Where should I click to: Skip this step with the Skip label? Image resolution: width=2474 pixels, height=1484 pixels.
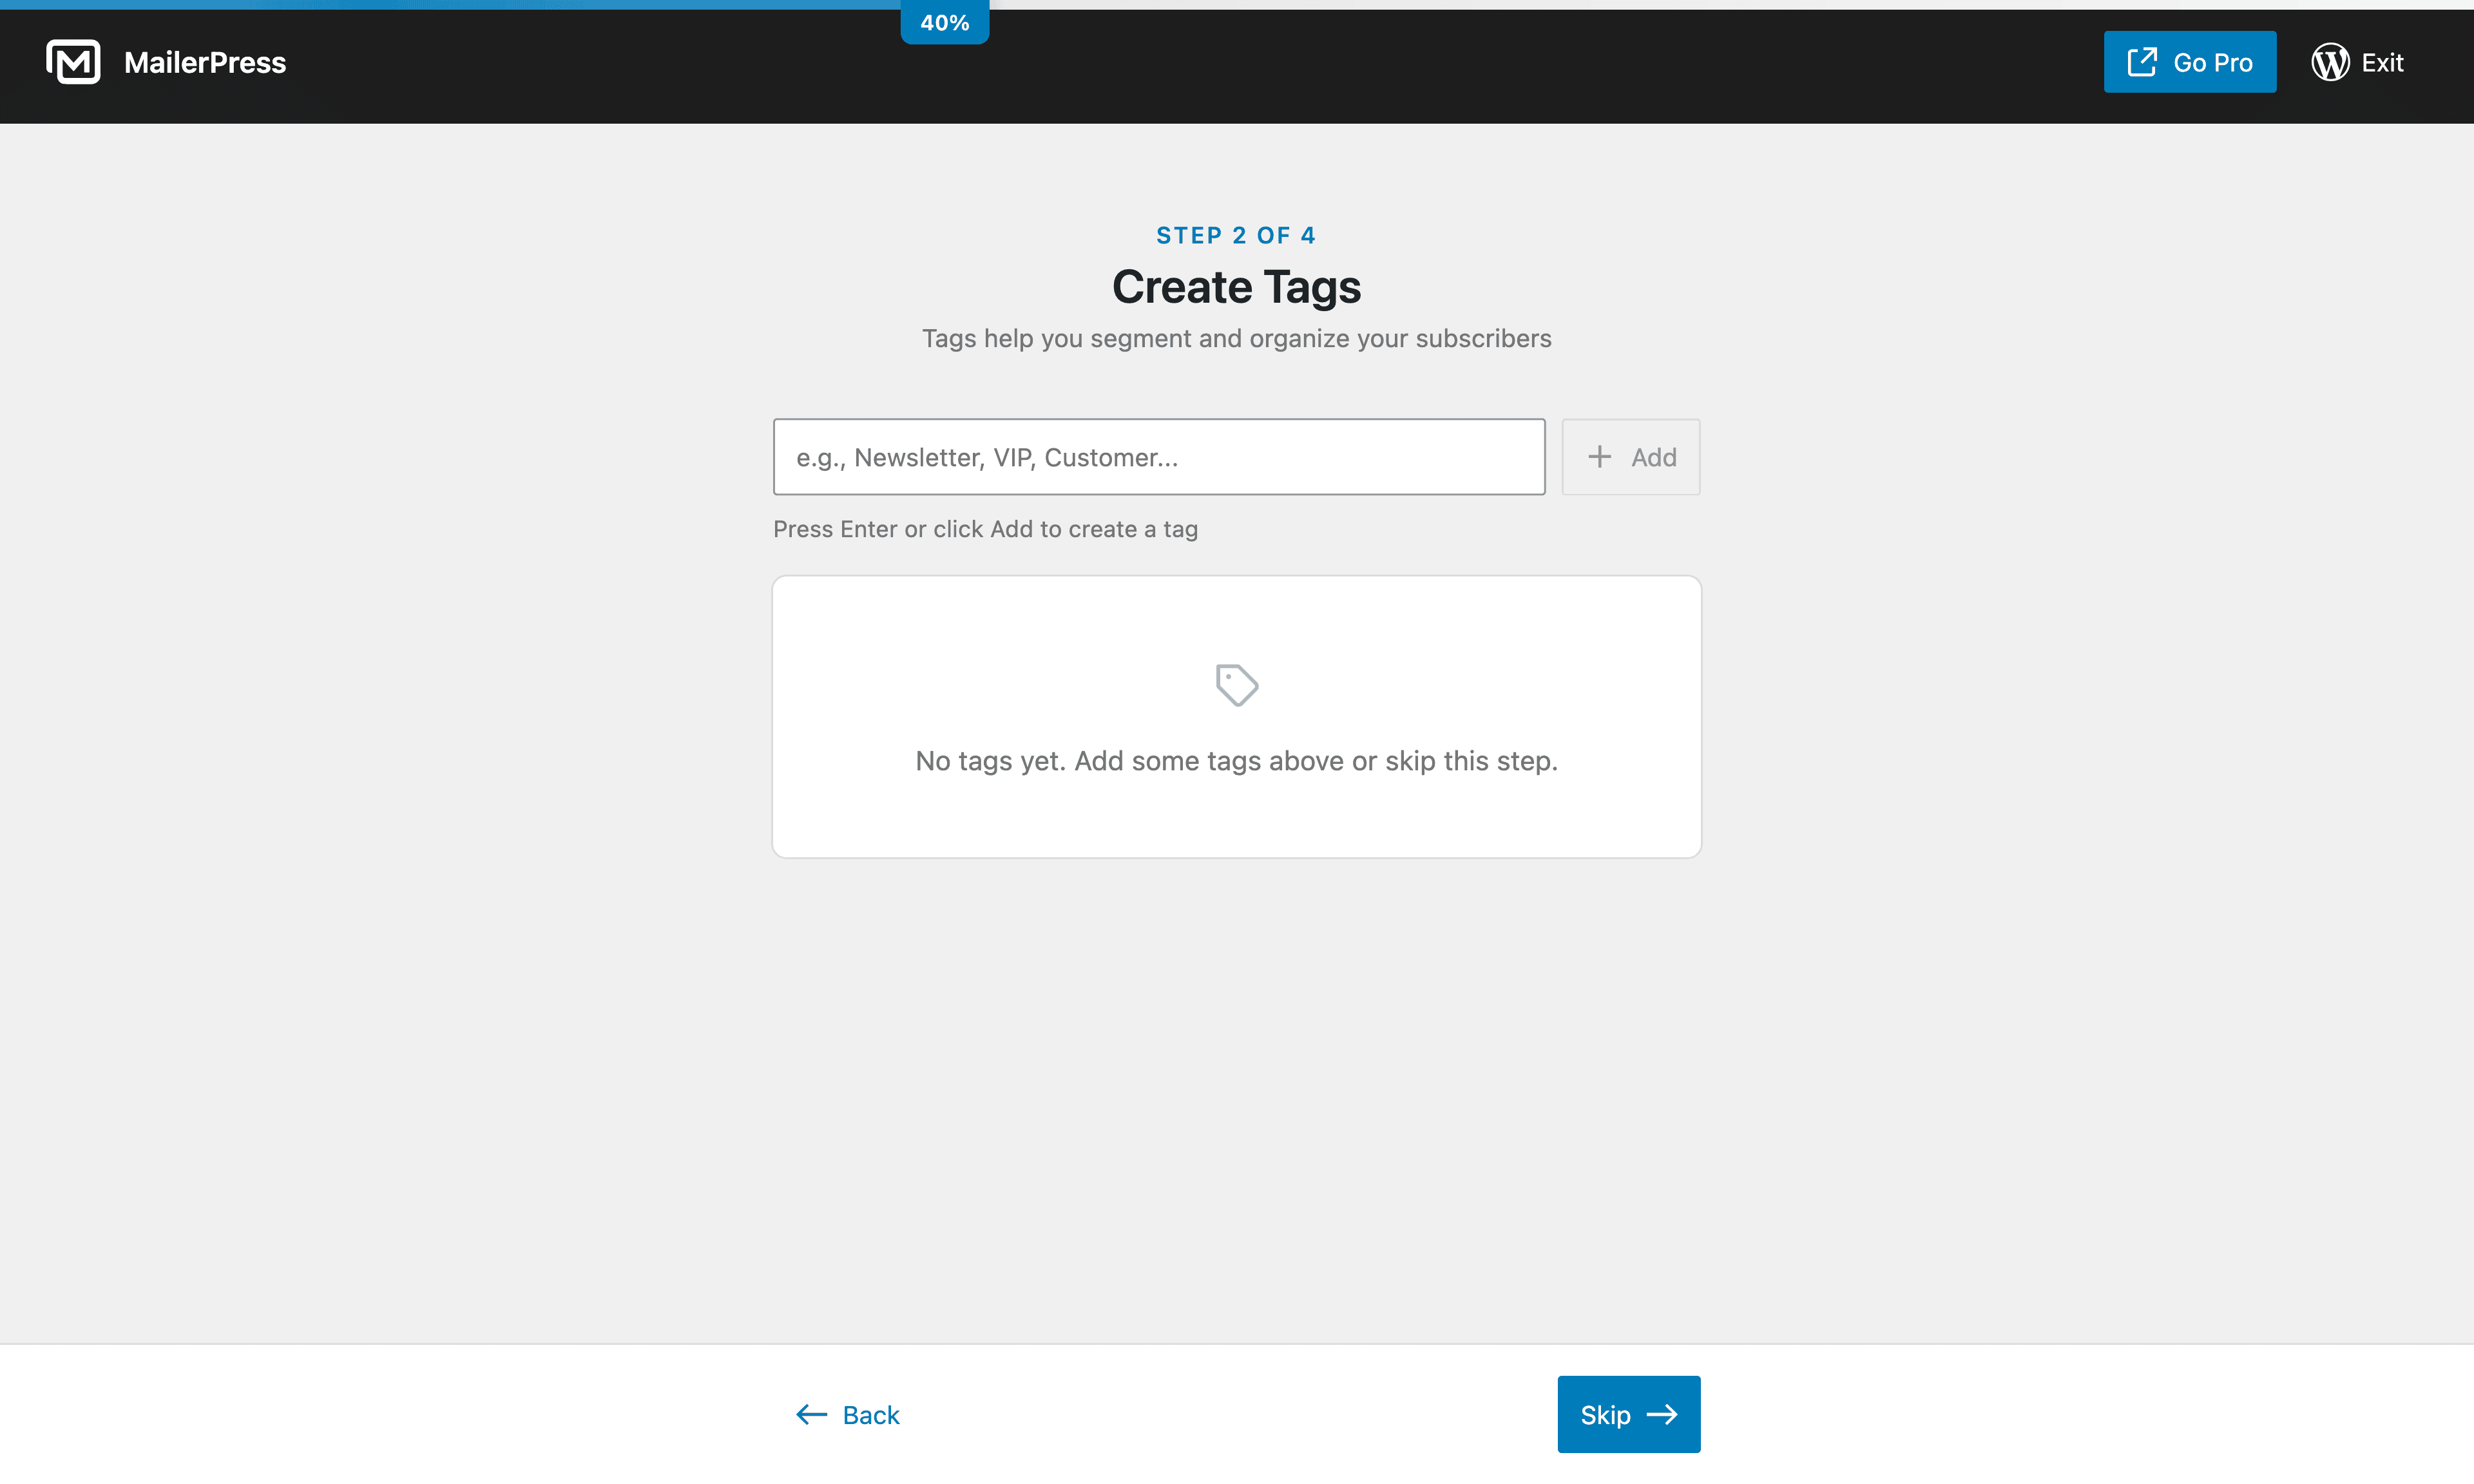[x=1604, y=1415]
